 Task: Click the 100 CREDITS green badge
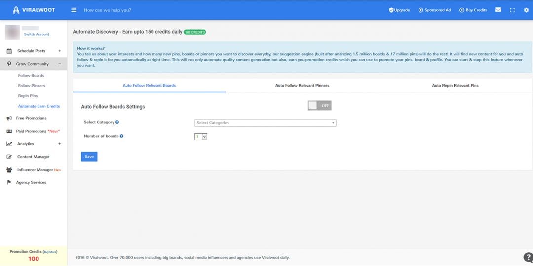195,32
